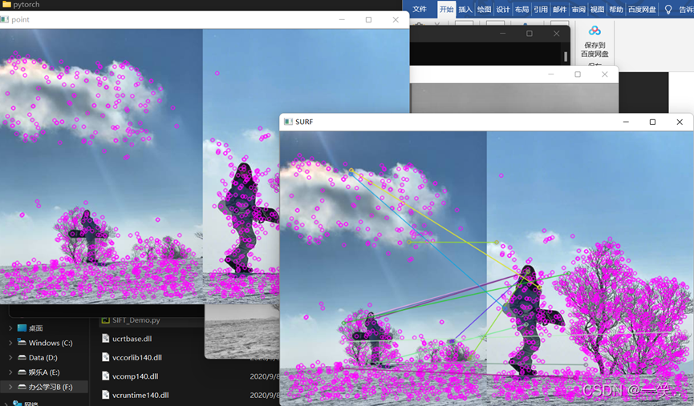The width and height of the screenshot is (694, 406).
Task: Select the 桌面 desktop folder icon in Explorer
Action: (22, 328)
